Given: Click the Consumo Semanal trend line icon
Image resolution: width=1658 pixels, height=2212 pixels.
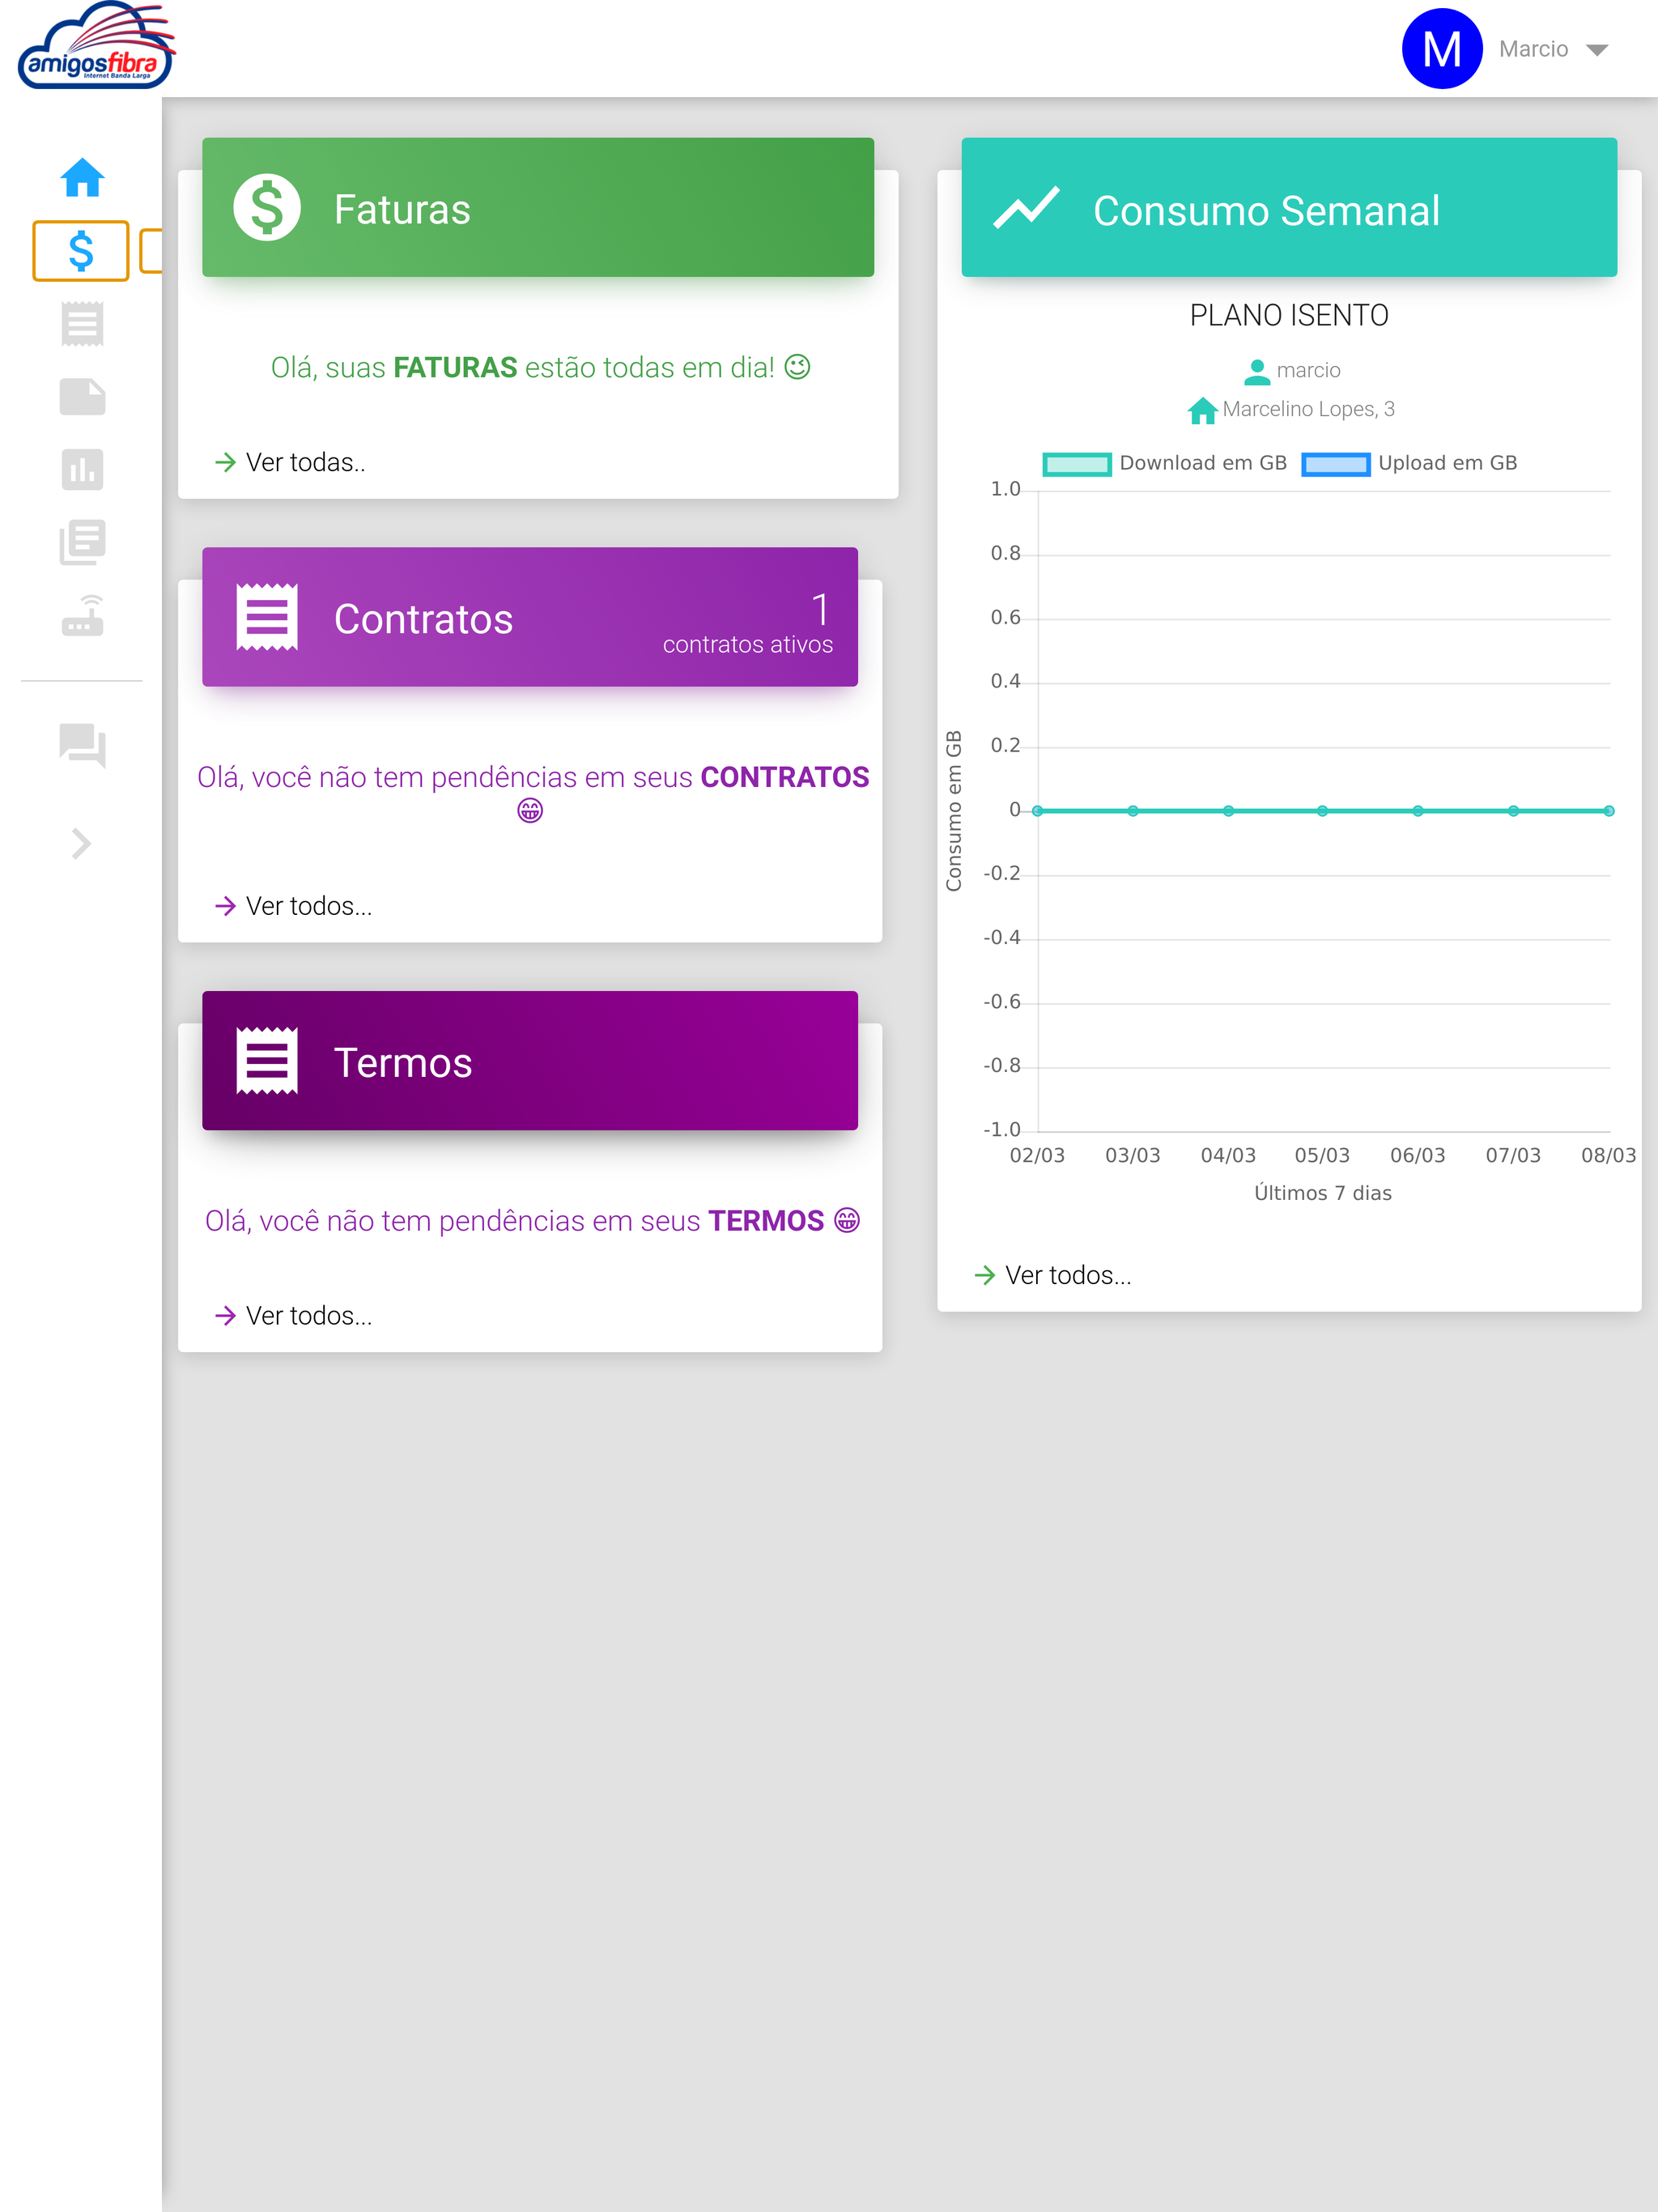Looking at the screenshot, I should (x=1026, y=207).
